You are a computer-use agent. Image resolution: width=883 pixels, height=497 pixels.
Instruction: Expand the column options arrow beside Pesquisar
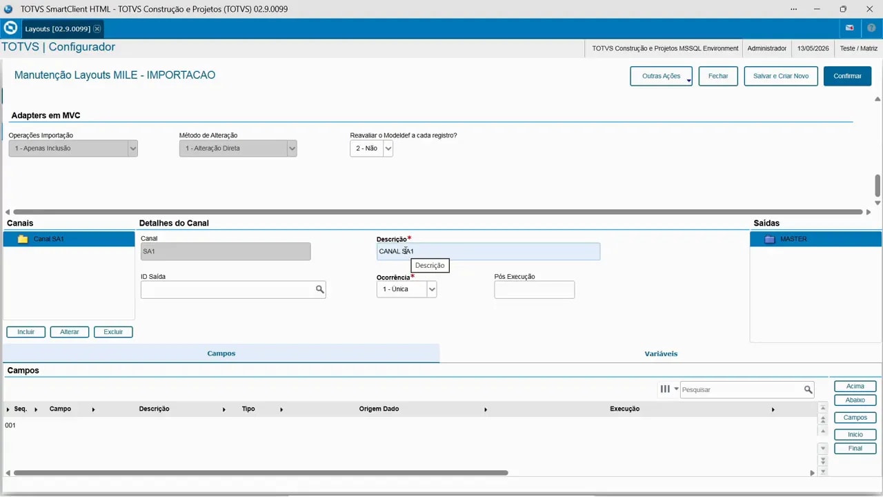[676, 389]
